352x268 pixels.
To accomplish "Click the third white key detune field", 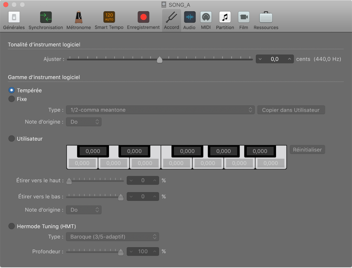I will click(145, 163).
